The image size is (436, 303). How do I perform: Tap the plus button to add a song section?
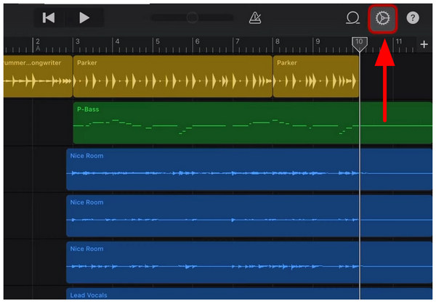[x=424, y=45]
